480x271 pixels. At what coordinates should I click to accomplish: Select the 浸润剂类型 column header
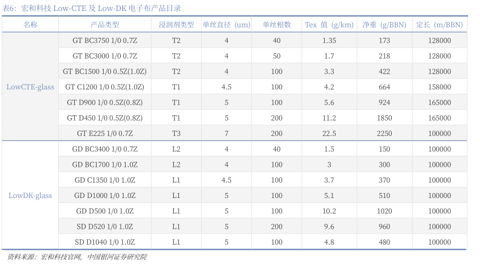176,25
